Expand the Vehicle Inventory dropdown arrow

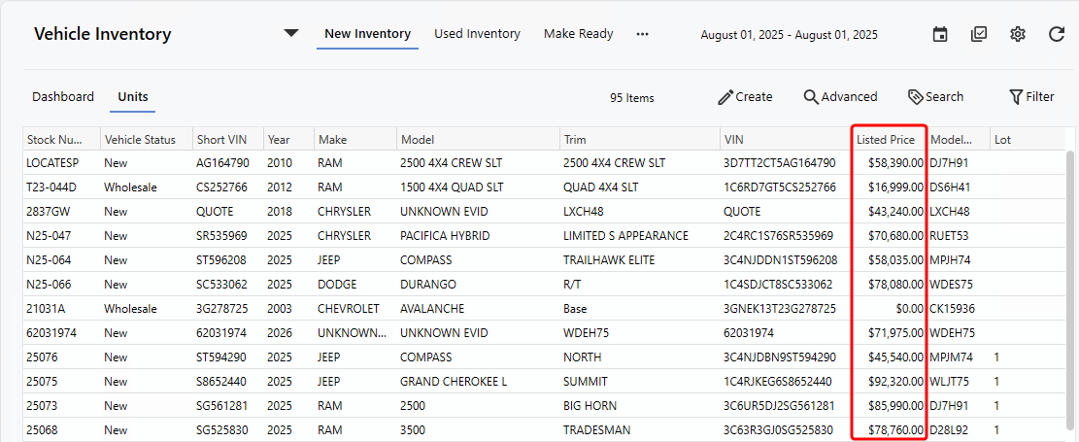[x=291, y=34]
